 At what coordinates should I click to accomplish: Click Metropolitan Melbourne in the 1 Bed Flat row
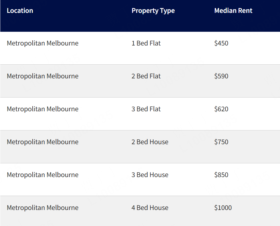tap(43, 43)
